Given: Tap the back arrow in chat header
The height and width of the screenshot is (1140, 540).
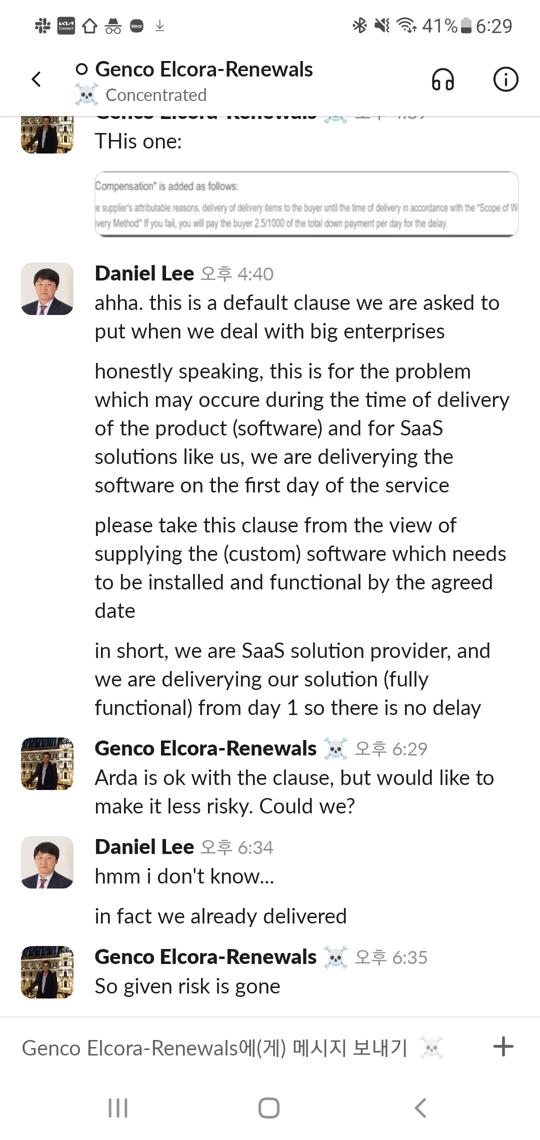Looking at the screenshot, I should point(36,79).
